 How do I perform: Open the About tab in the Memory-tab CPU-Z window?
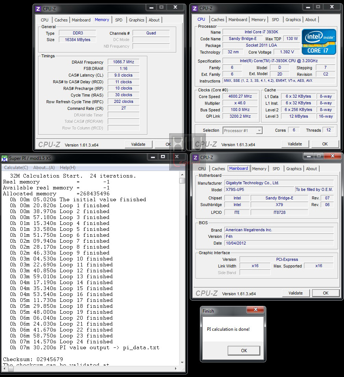[x=154, y=20]
